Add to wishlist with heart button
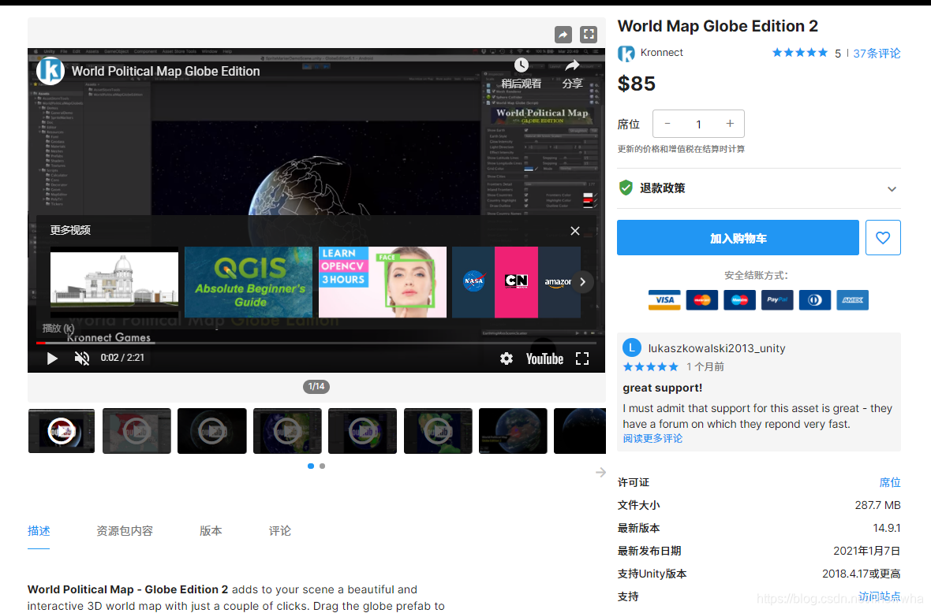This screenshot has width=931, height=613. (883, 238)
